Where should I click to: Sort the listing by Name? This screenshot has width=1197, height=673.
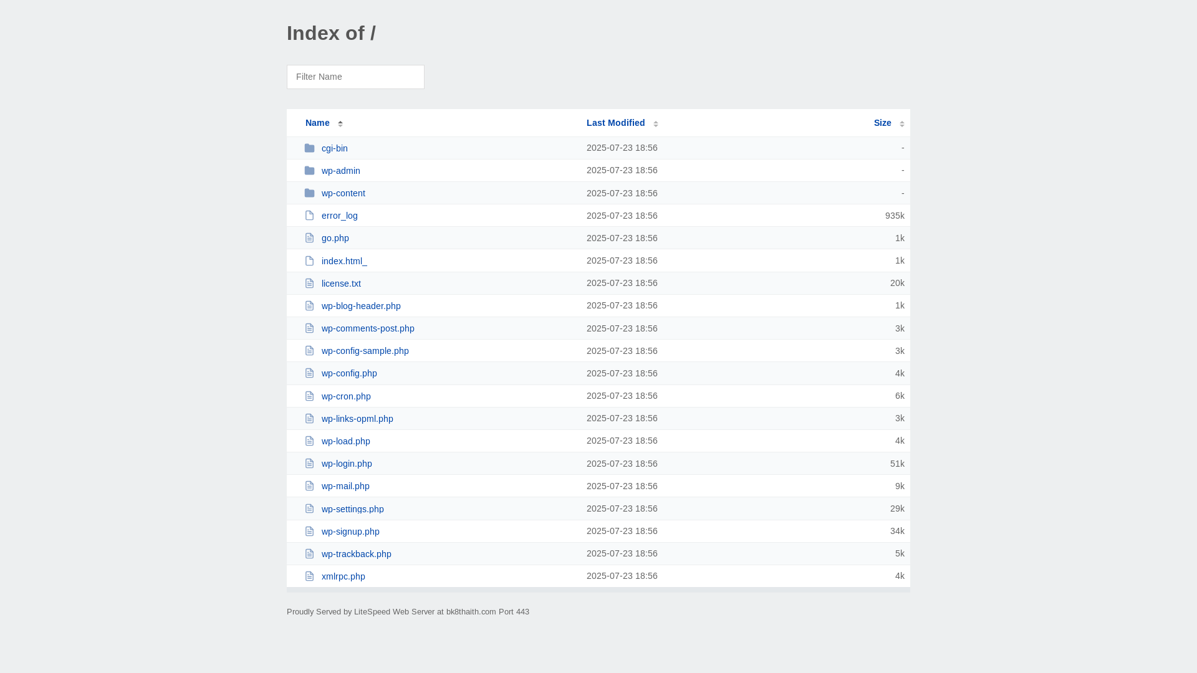[x=317, y=123]
